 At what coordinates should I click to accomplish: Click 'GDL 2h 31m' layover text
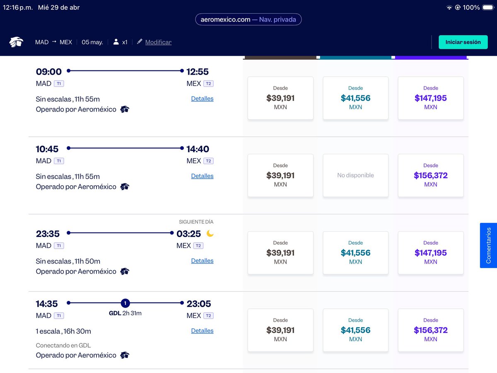pos(125,313)
